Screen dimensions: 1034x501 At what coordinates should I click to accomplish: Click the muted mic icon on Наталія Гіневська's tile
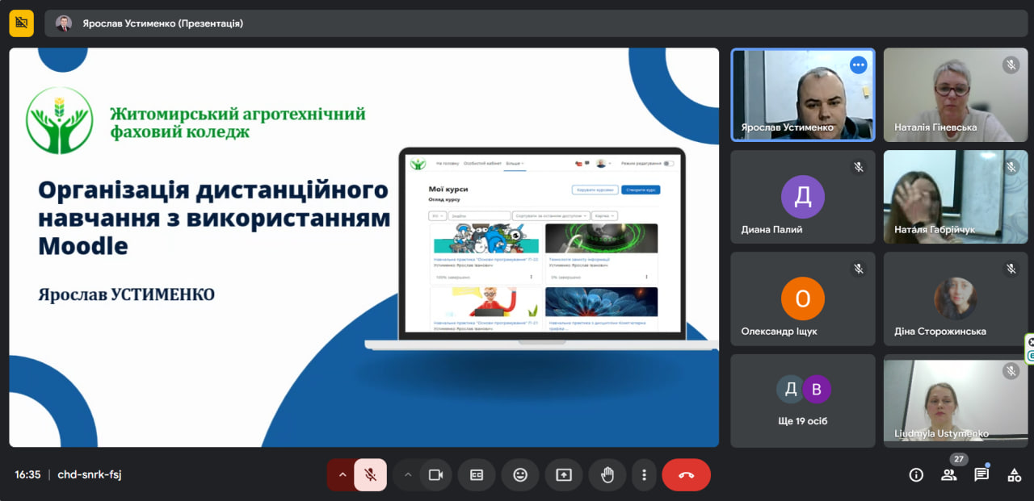1011,65
